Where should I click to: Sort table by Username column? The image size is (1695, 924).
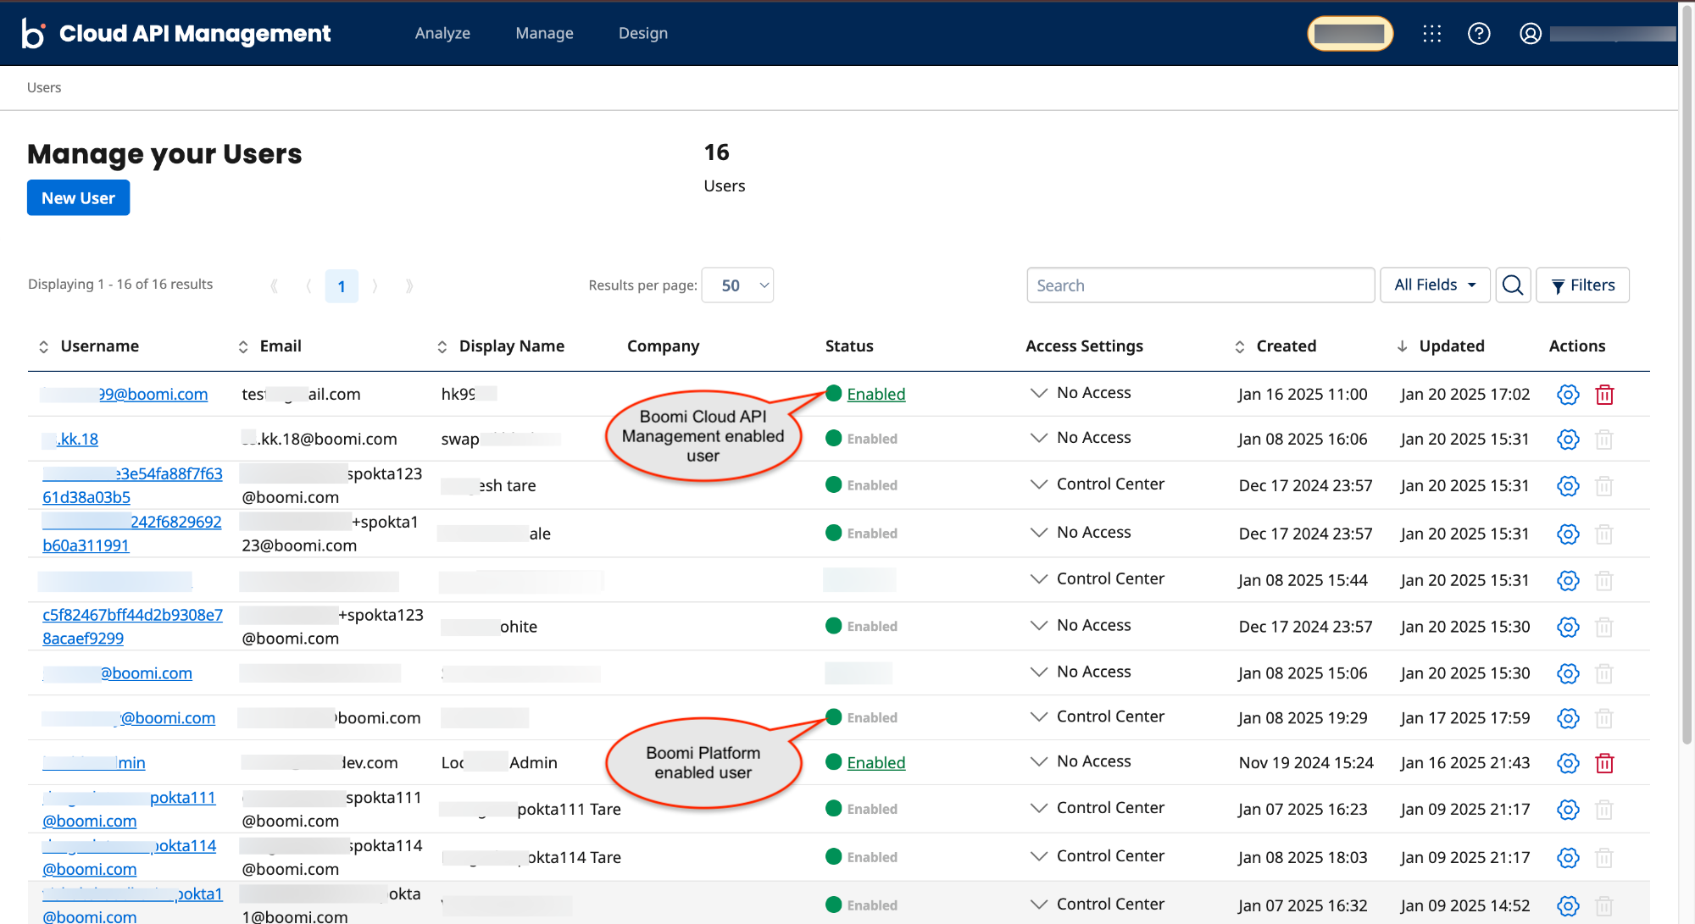[99, 346]
